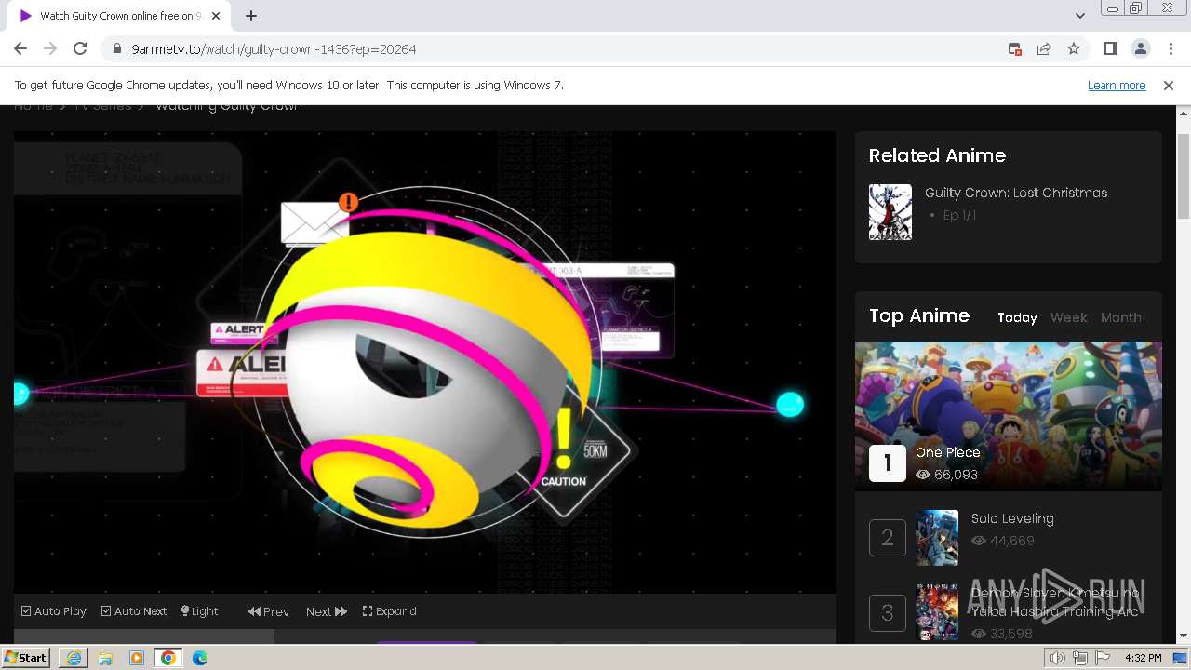This screenshot has height=670, width=1191.
Task: Go to the Next episode
Action: [x=327, y=611]
